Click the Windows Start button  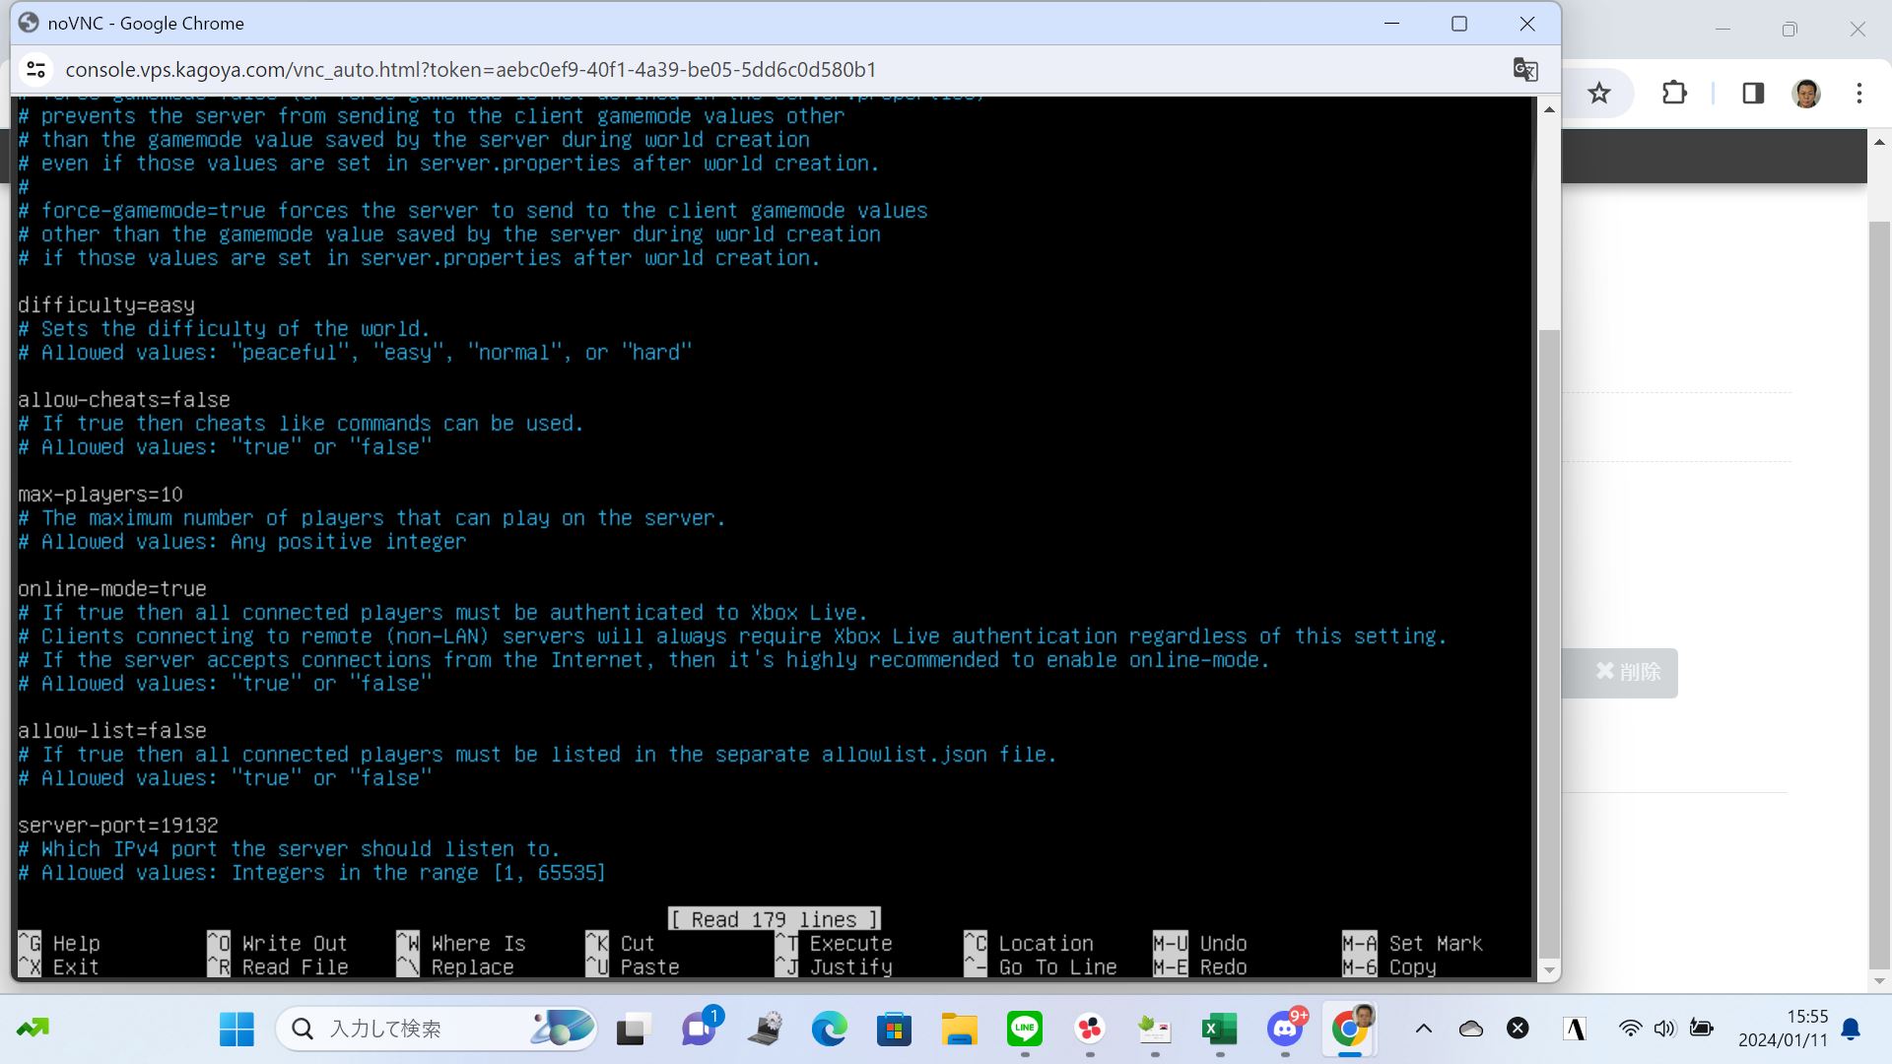click(x=236, y=1030)
